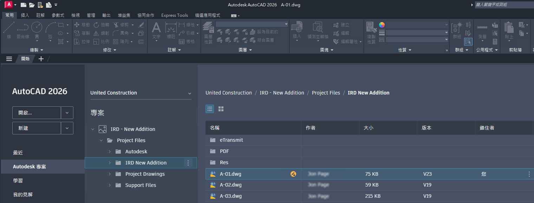Select the Mirror (鏡射) tool

[x=102, y=33]
